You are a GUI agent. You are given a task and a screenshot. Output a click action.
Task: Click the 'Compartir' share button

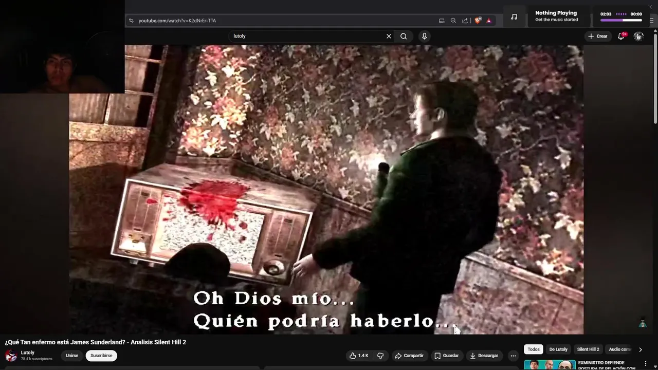409,356
